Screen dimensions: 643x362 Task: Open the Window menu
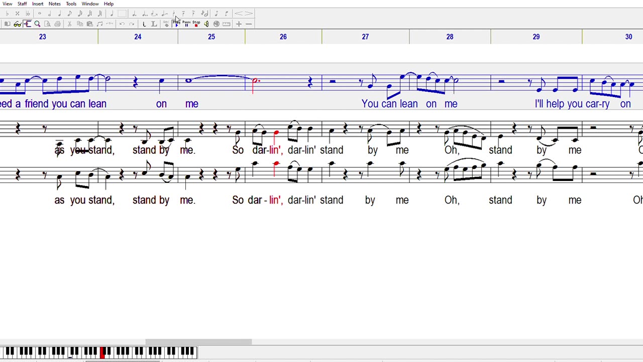(x=90, y=4)
